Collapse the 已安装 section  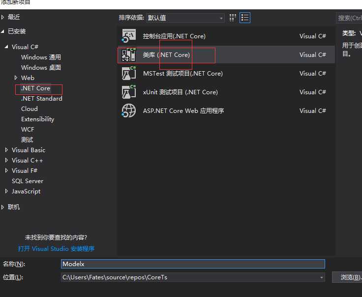coord(2,31)
